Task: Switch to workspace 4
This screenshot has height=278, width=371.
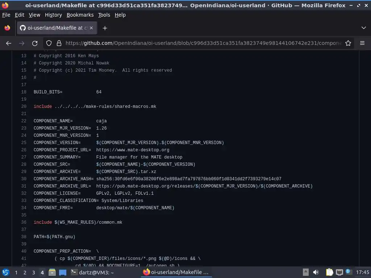Action: tap(42, 273)
